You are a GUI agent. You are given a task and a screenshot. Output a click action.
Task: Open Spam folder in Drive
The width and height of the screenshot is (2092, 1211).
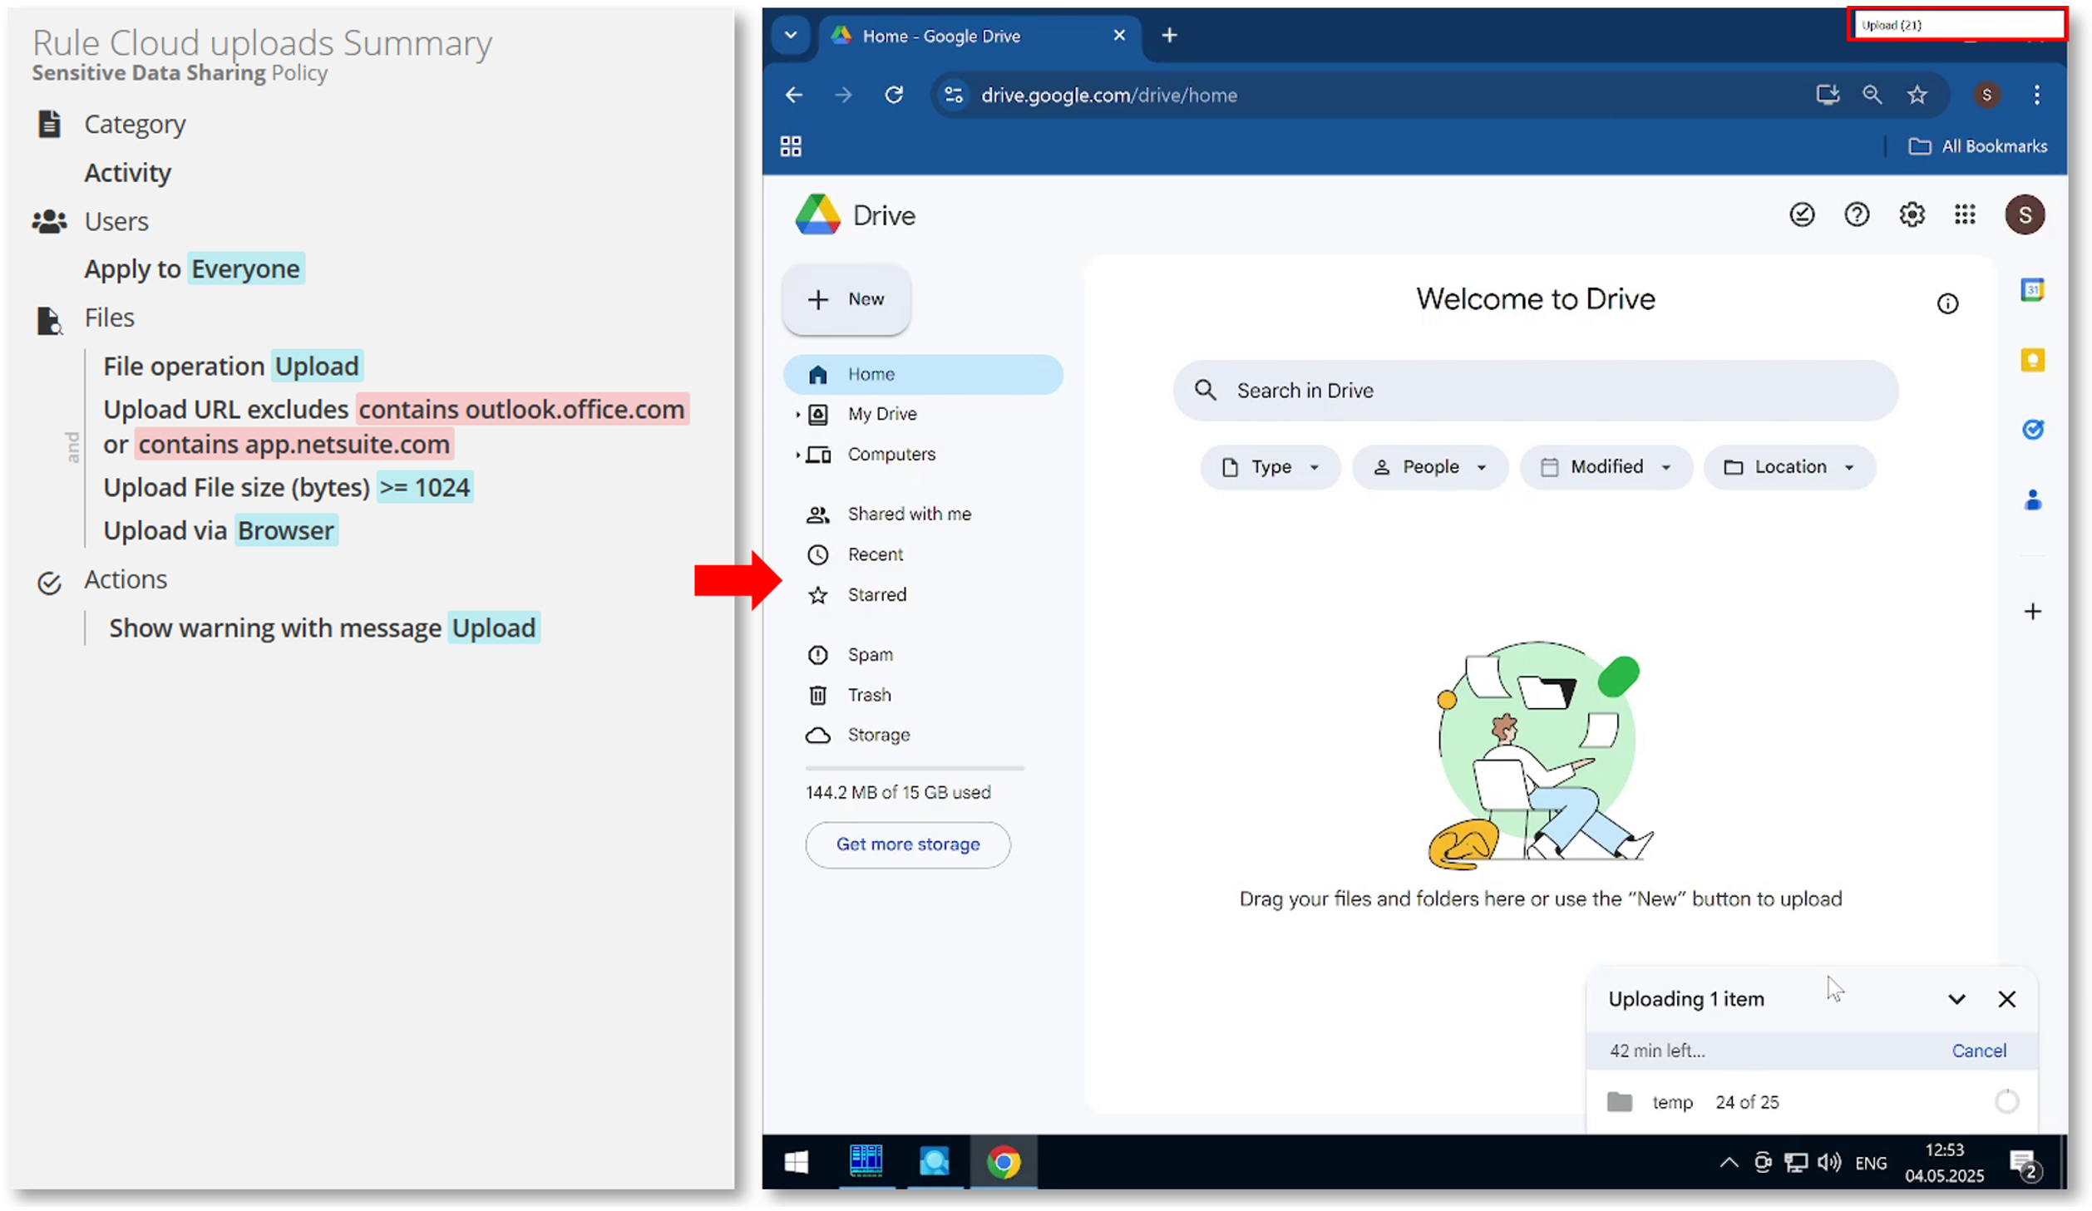tap(869, 654)
